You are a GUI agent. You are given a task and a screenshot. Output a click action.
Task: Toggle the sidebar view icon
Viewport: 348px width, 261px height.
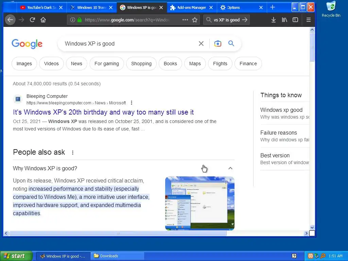(x=295, y=20)
